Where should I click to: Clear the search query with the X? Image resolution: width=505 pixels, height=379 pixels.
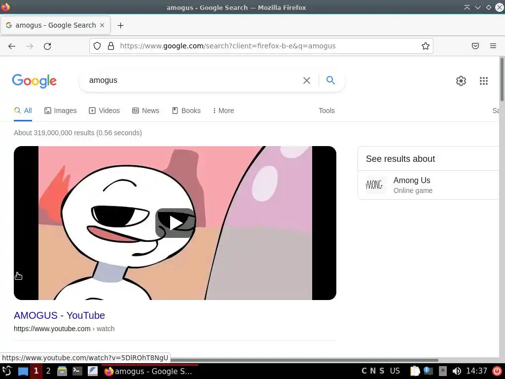(307, 80)
